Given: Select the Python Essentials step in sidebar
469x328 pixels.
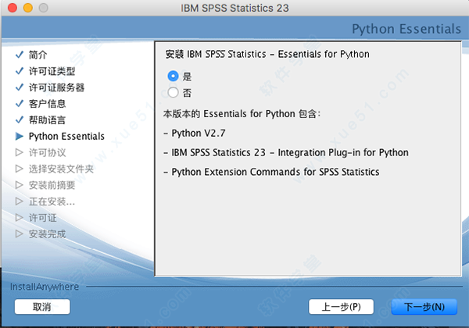Looking at the screenshot, I should pyautogui.click(x=66, y=136).
